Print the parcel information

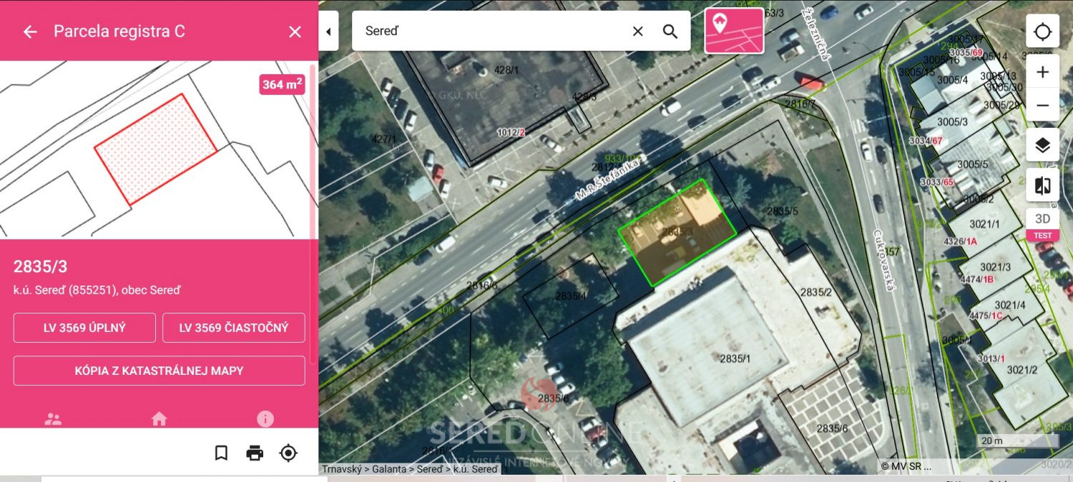(255, 453)
